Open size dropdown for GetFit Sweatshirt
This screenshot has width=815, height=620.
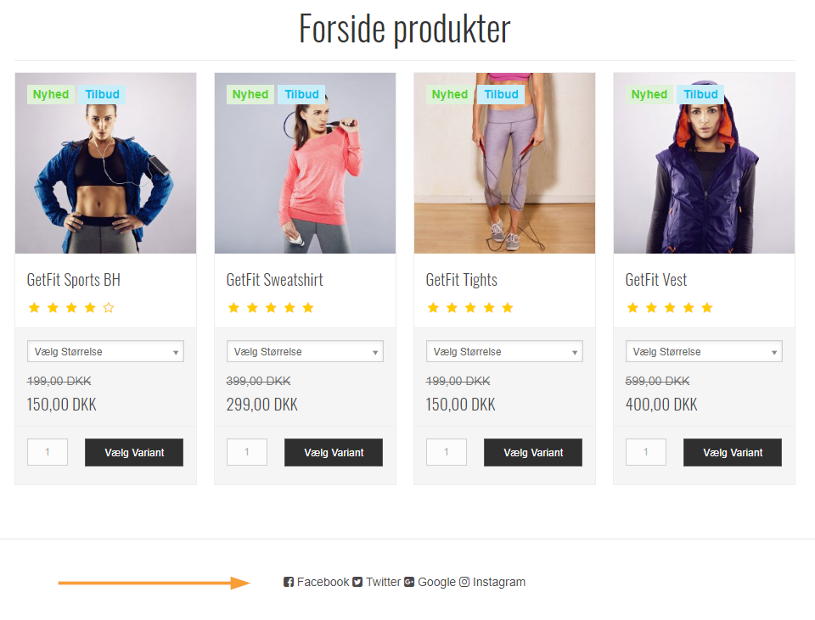305,351
